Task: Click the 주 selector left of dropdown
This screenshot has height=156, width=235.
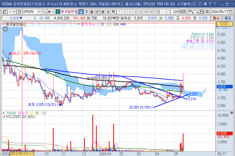Action: (x=10, y=11)
